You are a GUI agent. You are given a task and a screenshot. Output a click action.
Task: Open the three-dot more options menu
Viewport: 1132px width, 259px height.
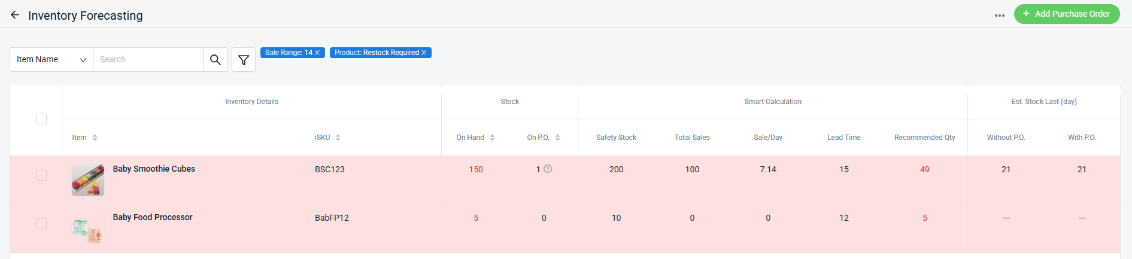tap(999, 15)
